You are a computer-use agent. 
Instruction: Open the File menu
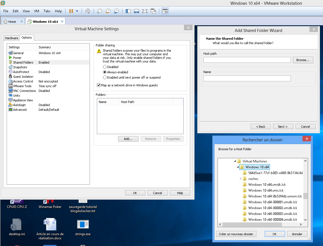coord(6,11)
